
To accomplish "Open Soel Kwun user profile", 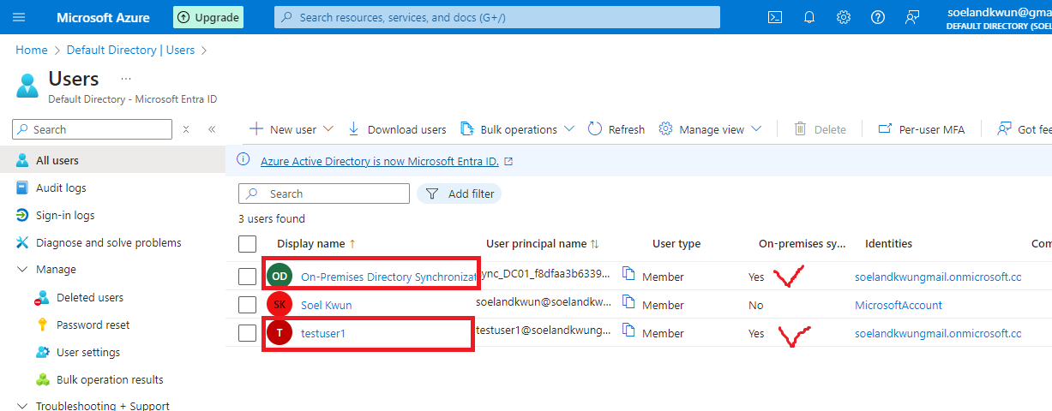I will click(326, 305).
